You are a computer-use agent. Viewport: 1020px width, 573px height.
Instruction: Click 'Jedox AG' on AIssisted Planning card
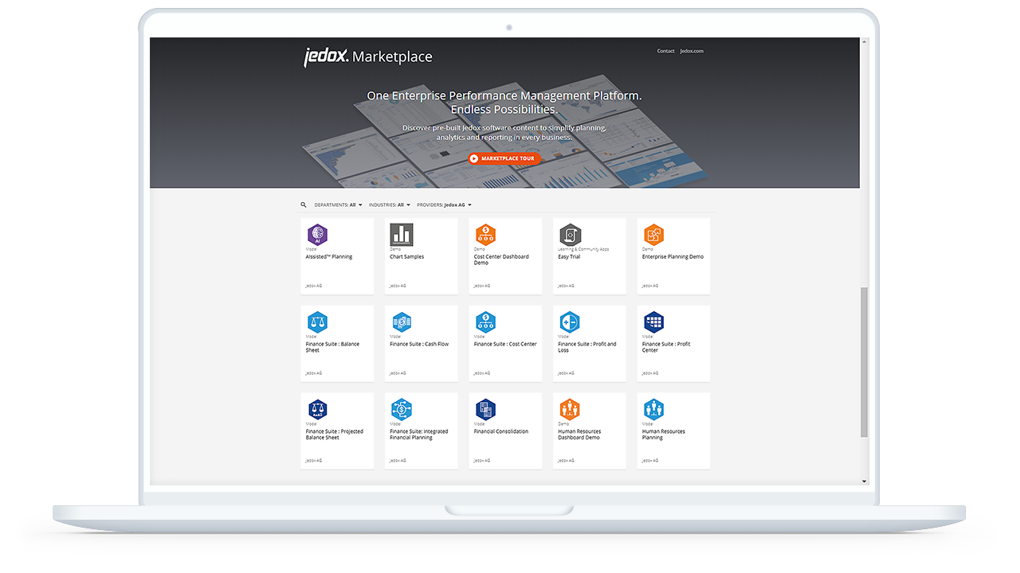314,286
